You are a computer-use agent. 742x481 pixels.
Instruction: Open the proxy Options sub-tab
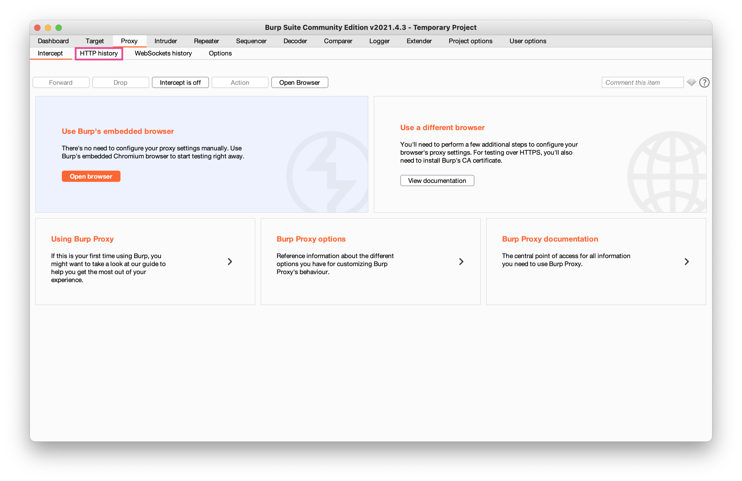pos(220,53)
